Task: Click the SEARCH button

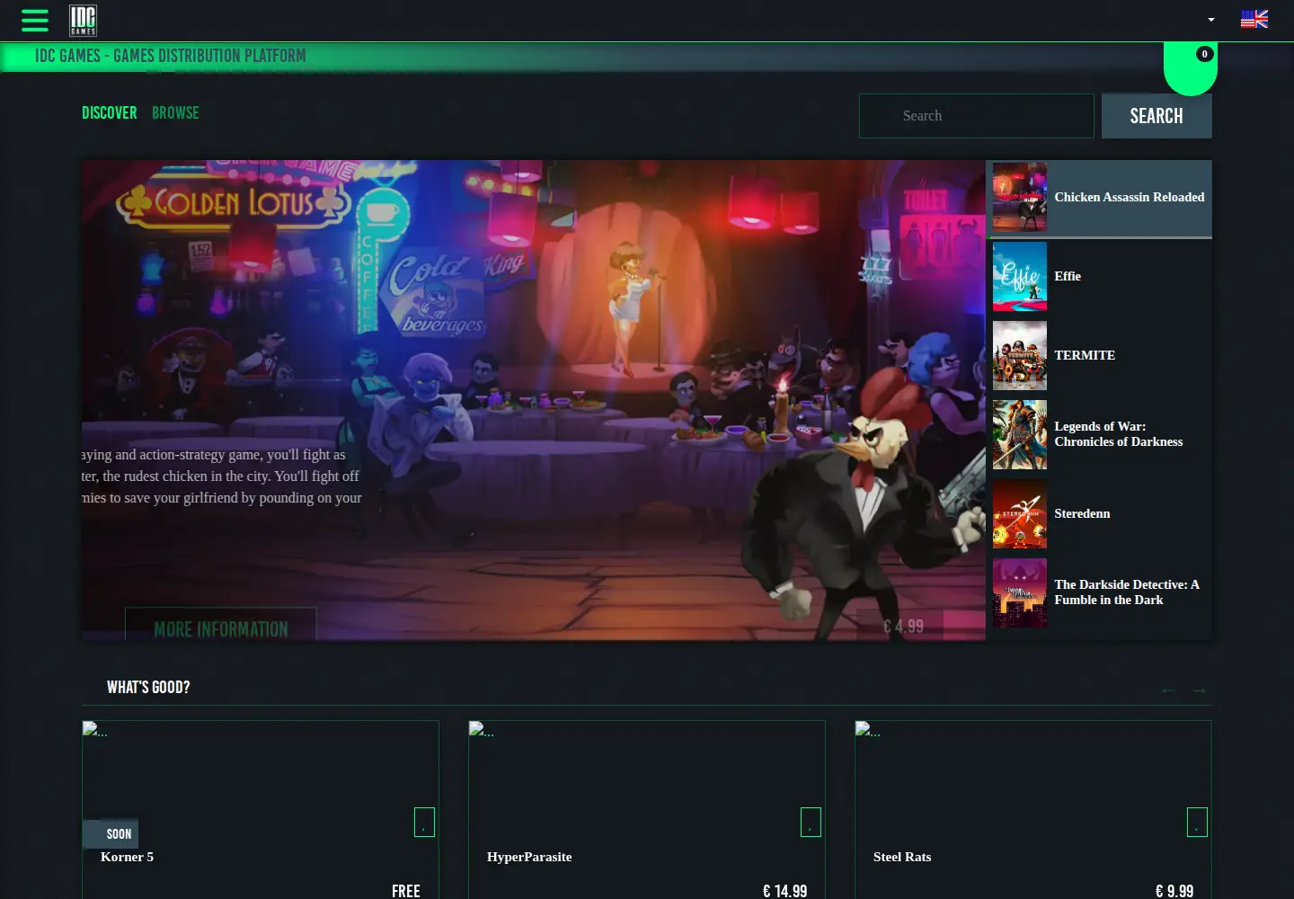Action: click(x=1157, y=116)
